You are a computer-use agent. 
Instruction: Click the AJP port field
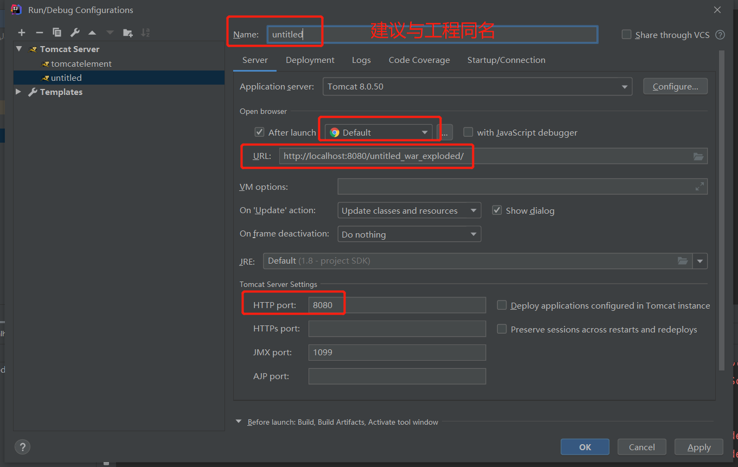tap(397, 376)
